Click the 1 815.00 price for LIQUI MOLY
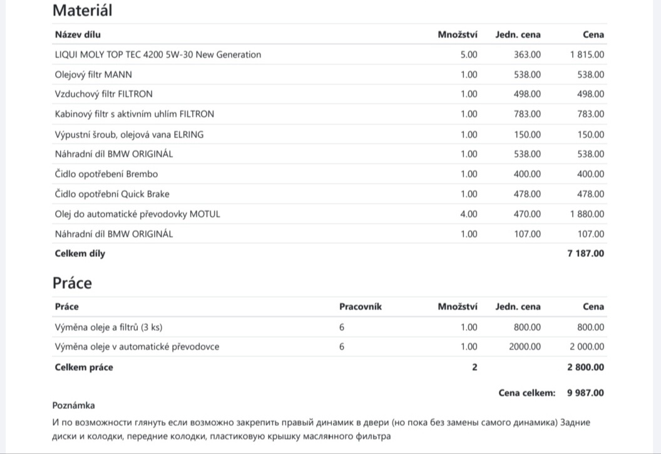Image resolution: width=661 pixels, height=454 pixels. click(587, 54)
